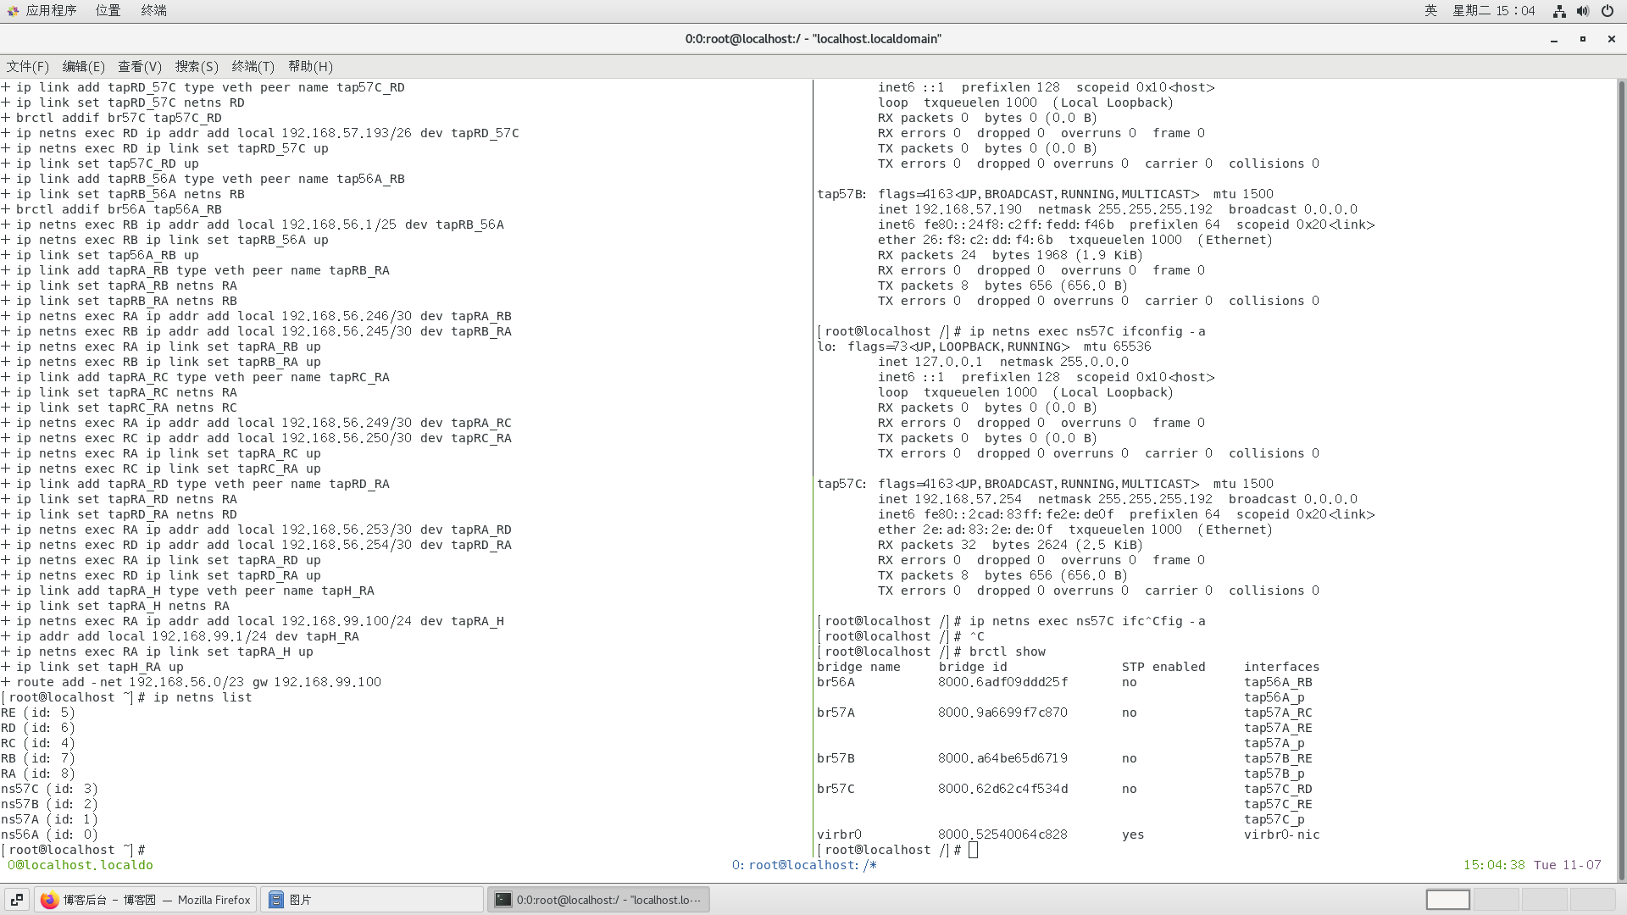
Task: Select the fourth workspace switcher cell
Action: click(1592, 900)
